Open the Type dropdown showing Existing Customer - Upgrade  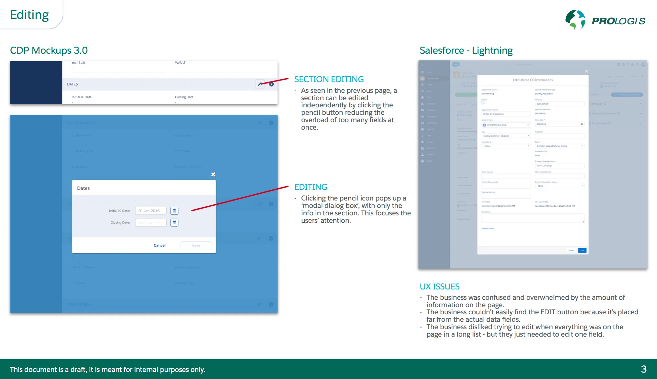point(506,136)
